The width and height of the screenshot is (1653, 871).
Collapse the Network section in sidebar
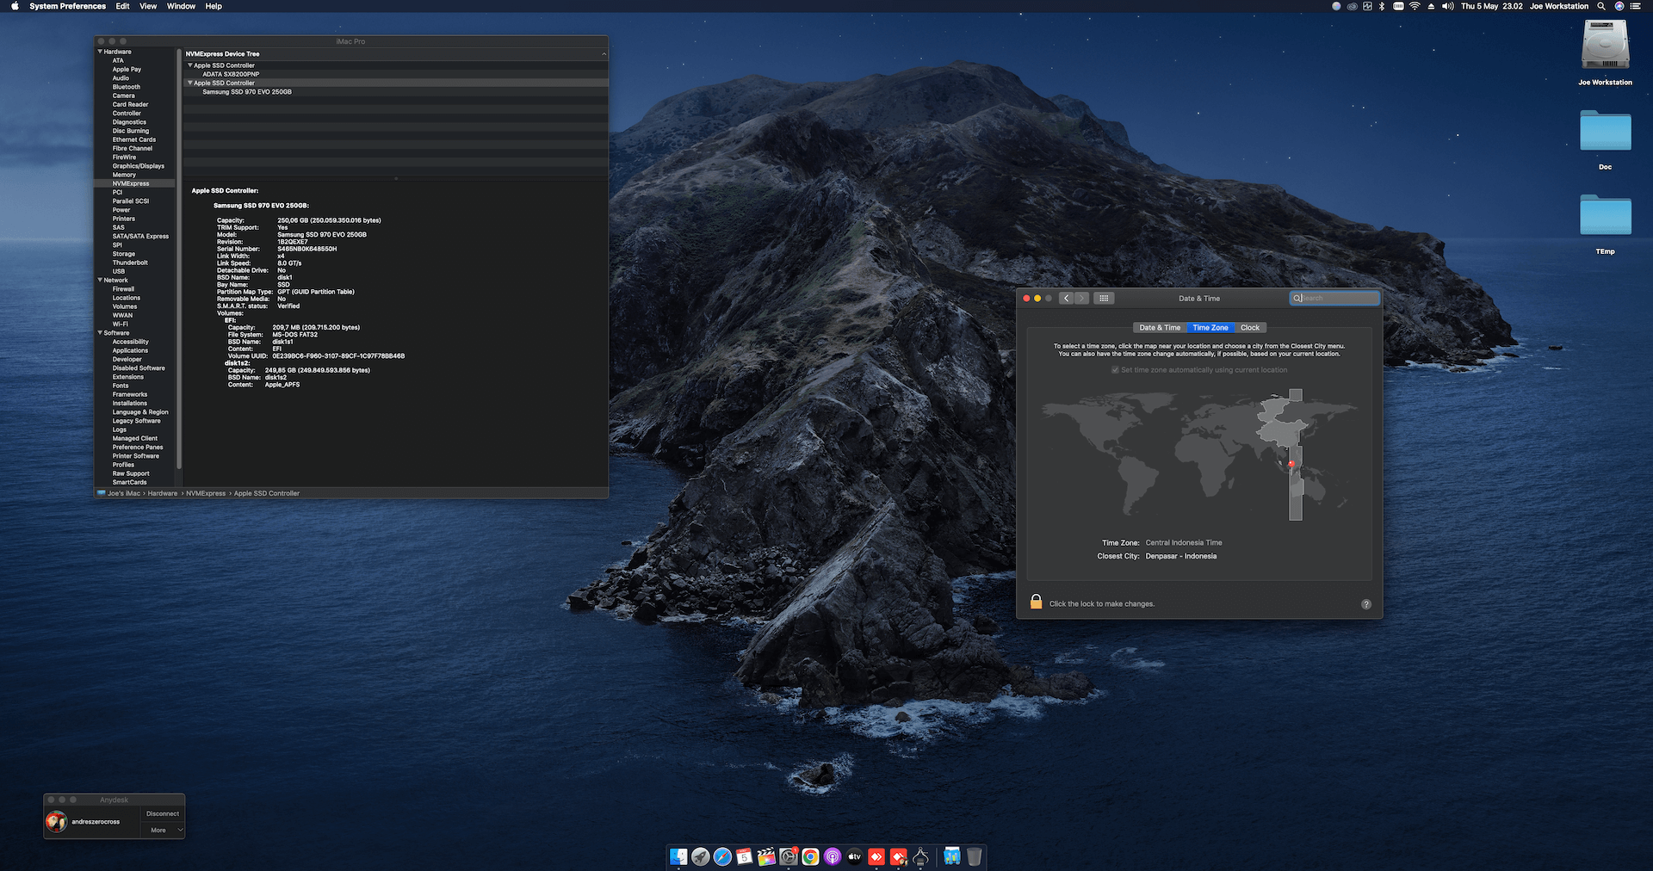100,280
